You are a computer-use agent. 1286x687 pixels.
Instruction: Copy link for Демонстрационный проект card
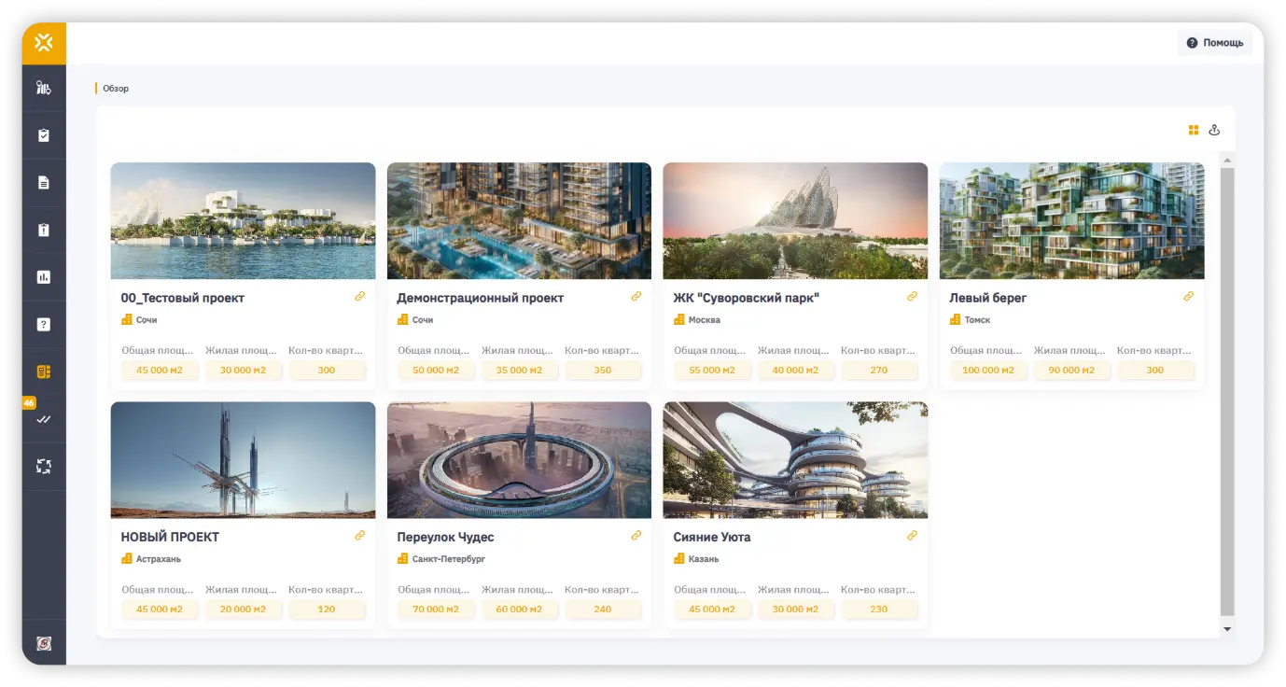[636, 296]
